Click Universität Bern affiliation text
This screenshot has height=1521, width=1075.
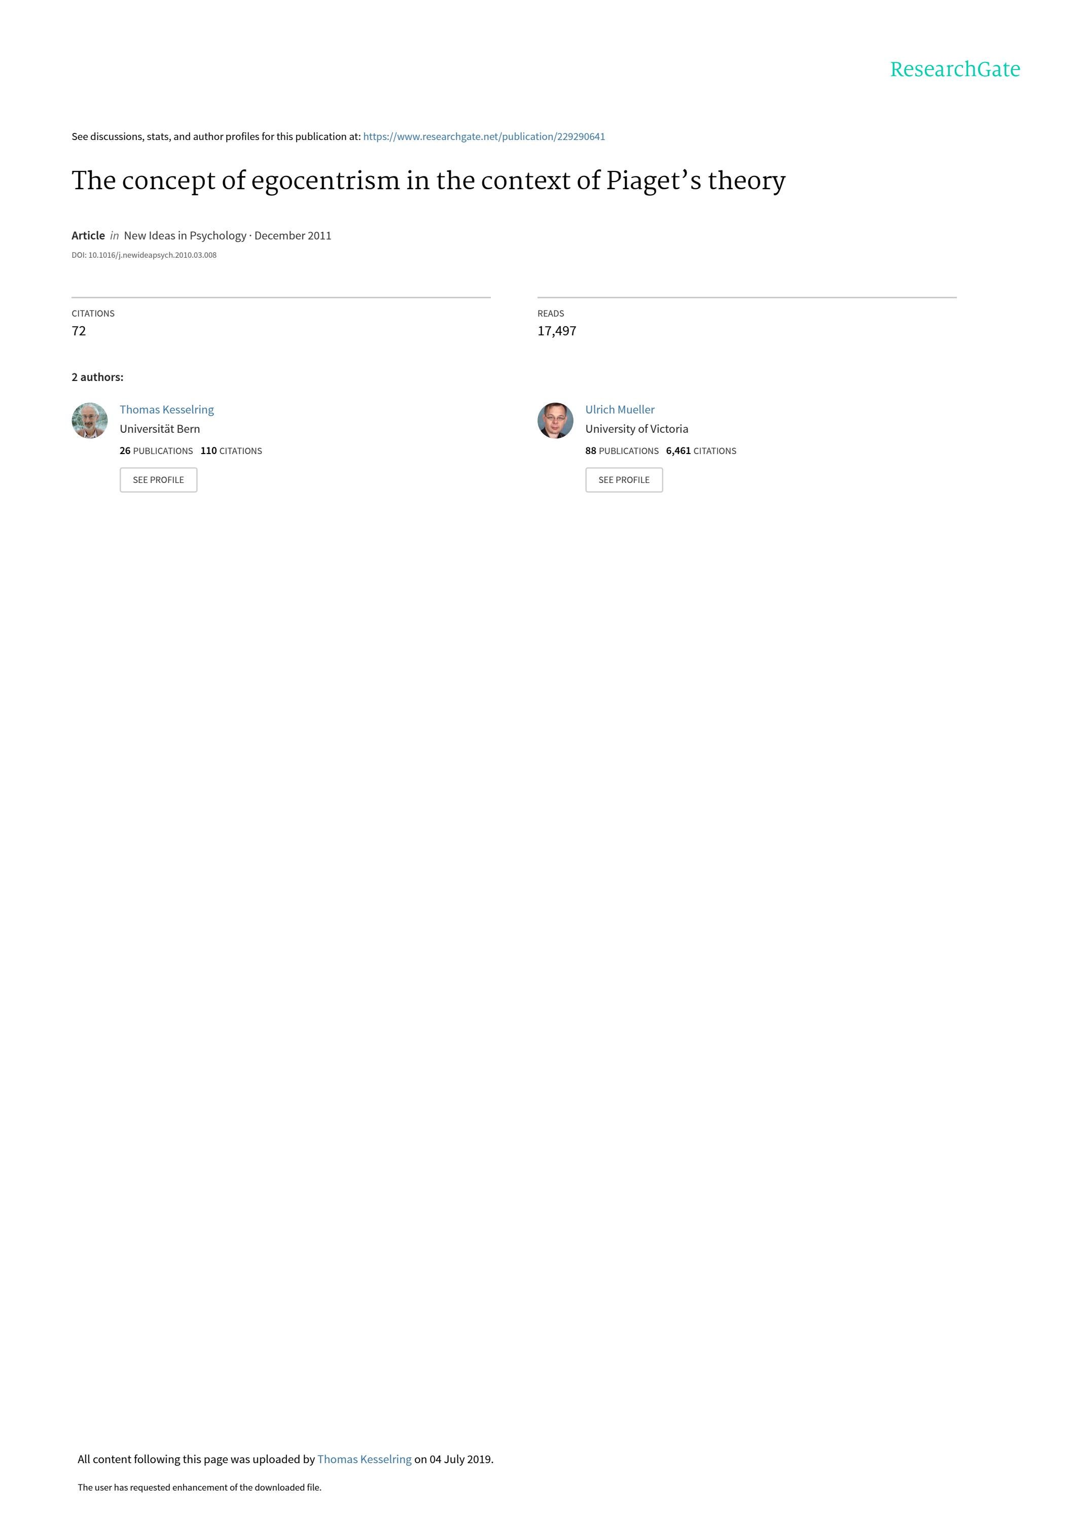coord(160,429)
